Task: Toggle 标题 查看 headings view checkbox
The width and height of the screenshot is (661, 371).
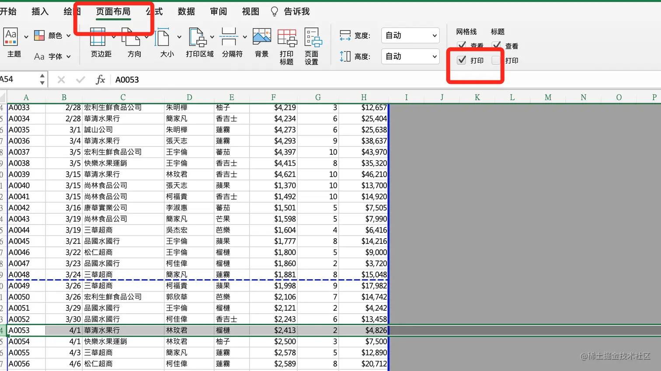Action: point(496,45)
